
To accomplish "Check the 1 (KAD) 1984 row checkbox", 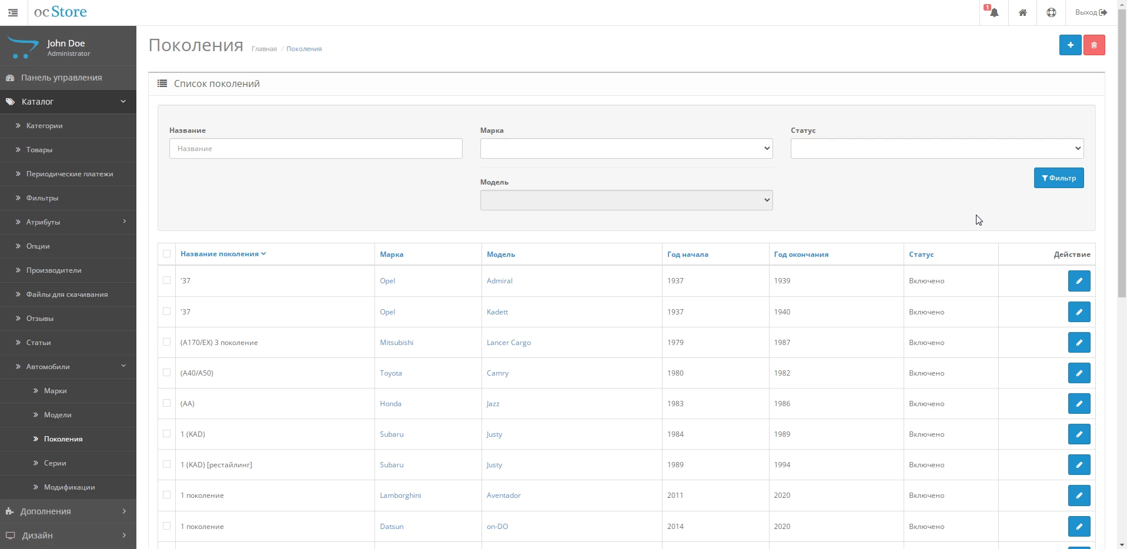I will click(167, 434).
